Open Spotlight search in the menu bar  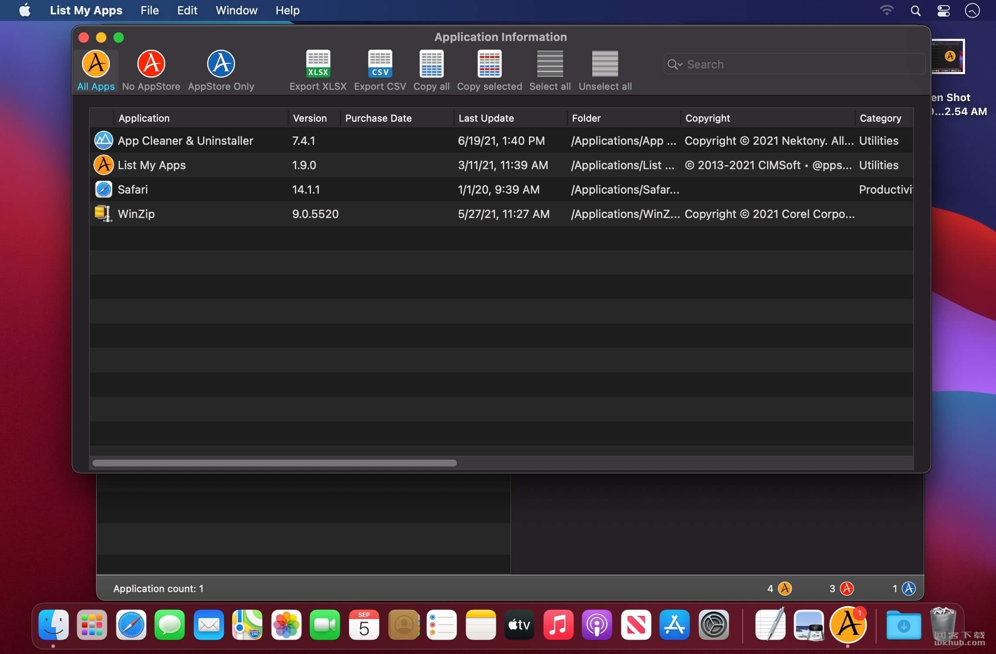(x=915, y=10)
